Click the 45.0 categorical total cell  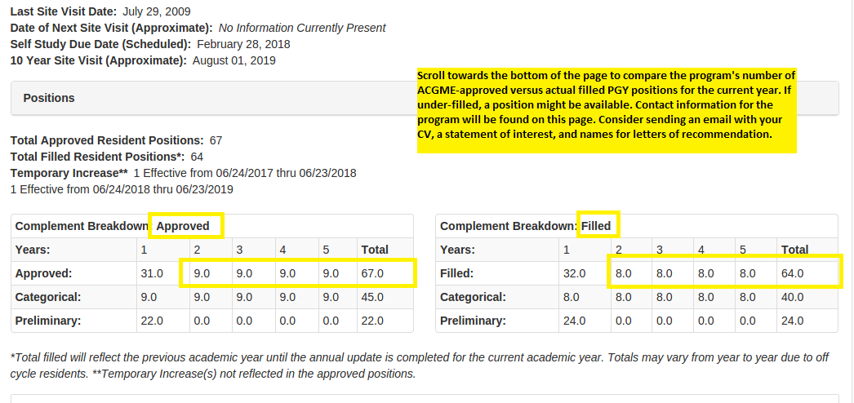(371, 297)
